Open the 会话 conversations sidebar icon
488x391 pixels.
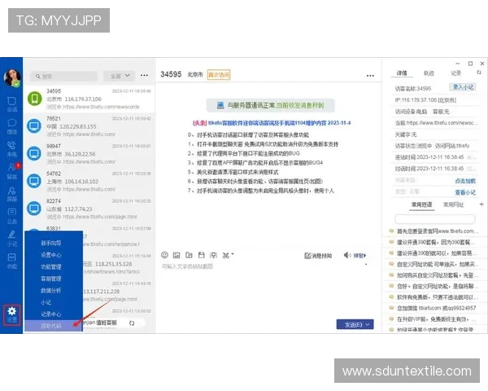(12, 104)
